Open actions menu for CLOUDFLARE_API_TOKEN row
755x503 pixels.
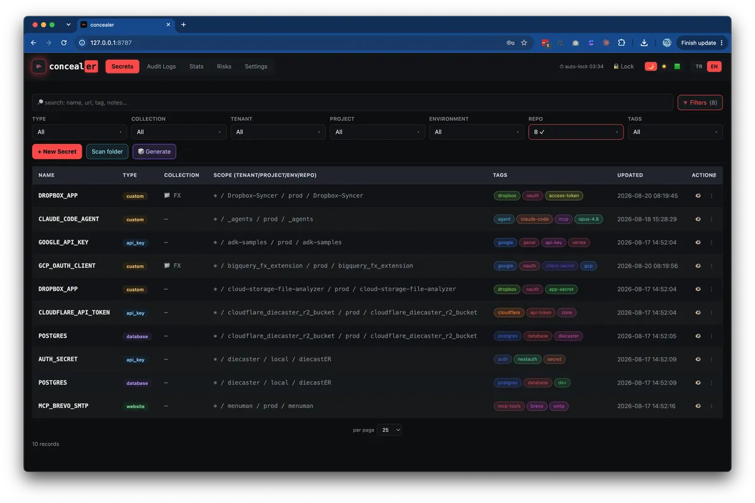[712, 312]
